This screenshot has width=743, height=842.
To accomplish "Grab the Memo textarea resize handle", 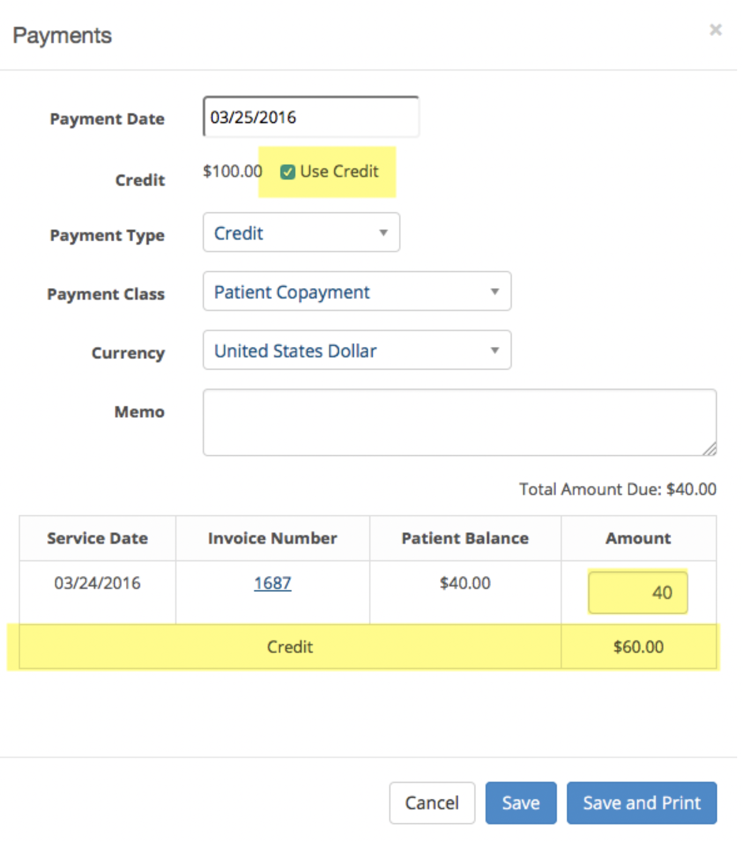I will [710, 449].
